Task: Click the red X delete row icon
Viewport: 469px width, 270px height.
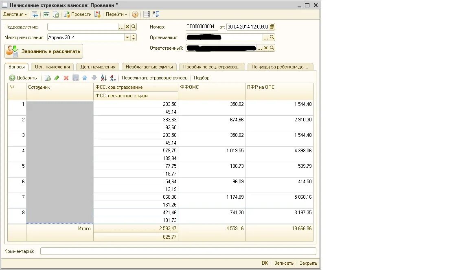Action: click(x=66, y=78)
